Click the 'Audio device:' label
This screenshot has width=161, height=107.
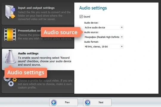pos(91,23)
